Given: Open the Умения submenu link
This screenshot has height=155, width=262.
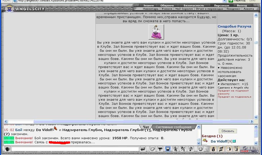Looking at the screenshot, I should pyautogui.click(x=167, y=9).
